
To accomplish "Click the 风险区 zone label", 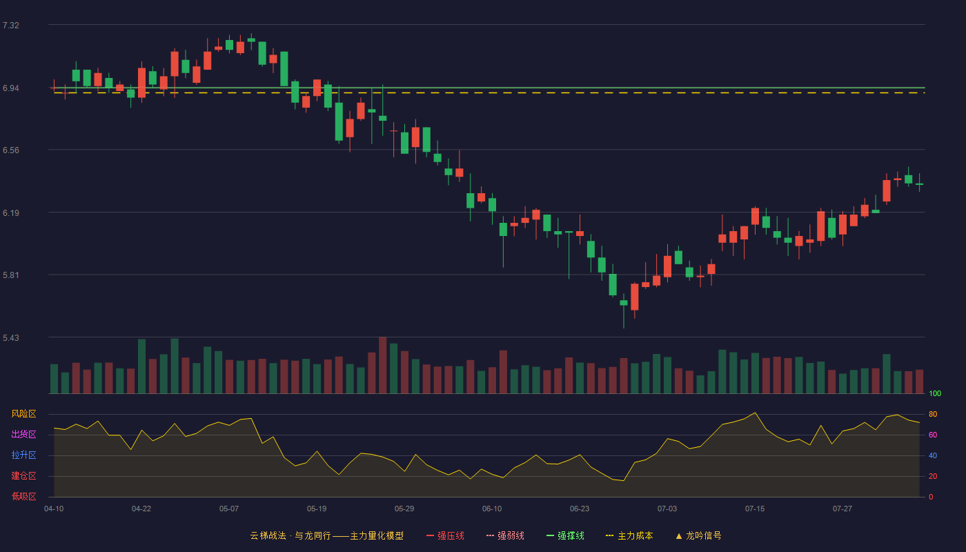I will [23, 414].
